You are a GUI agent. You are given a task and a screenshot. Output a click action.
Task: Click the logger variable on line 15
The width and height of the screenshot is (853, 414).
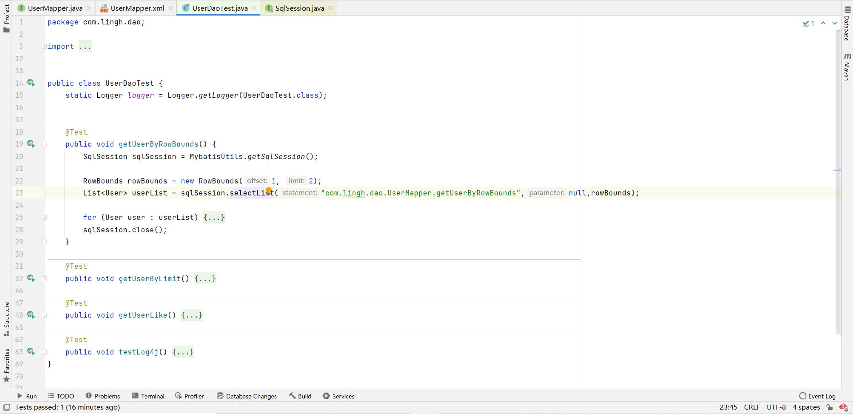140,95
